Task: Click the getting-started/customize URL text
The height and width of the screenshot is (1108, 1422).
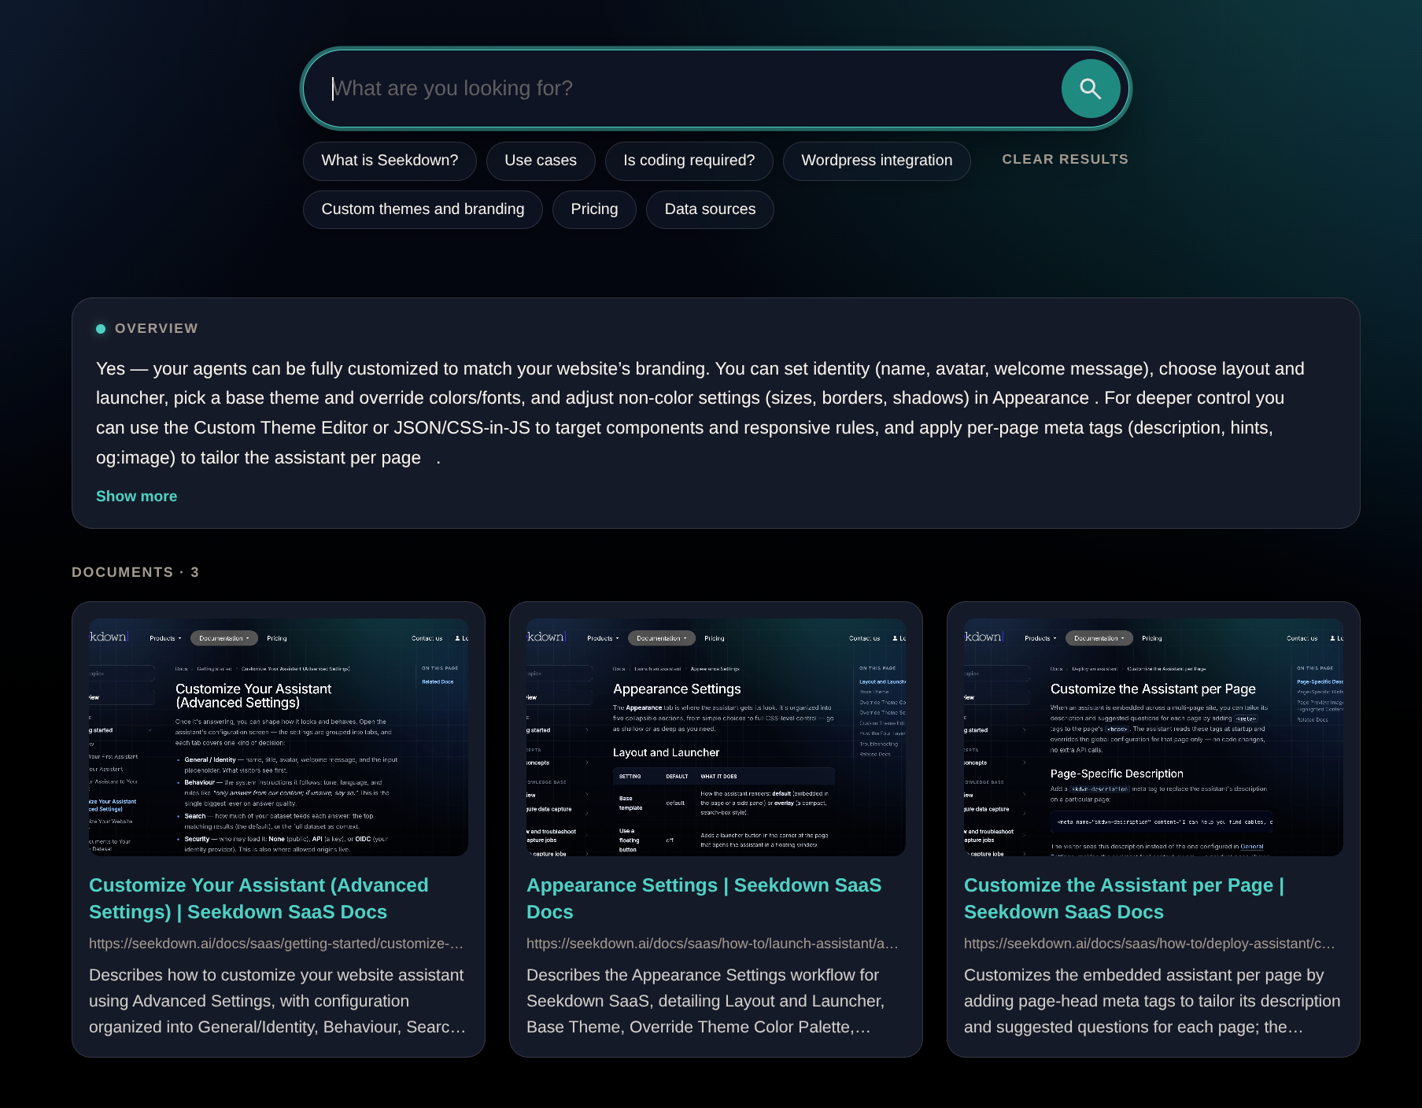Action: click(276, 944)
